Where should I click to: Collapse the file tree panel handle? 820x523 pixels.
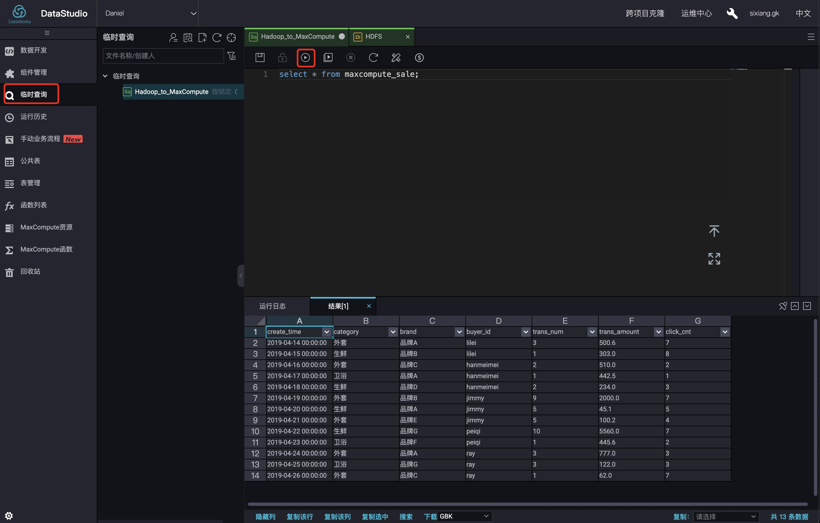[x=240, y=276]
